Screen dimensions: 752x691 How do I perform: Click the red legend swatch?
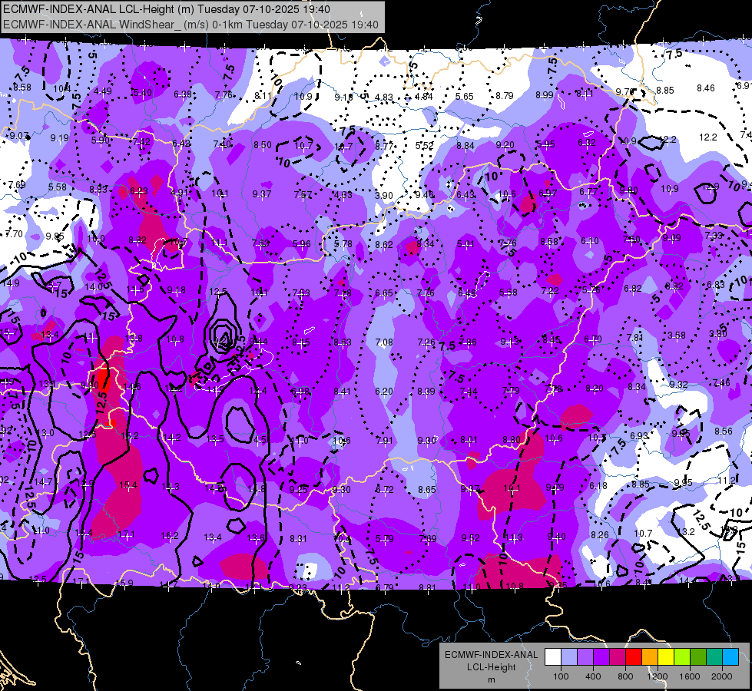click(634, 657)
